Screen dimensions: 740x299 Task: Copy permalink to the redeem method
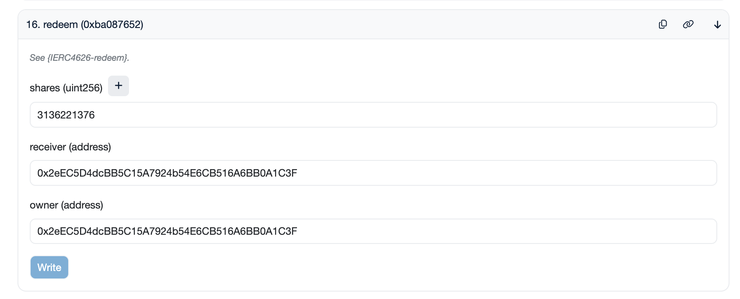pyautogui.click(x=688, y=24)
